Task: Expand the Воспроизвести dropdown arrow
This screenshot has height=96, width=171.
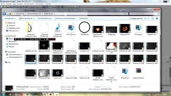Action: pos(34,18)
